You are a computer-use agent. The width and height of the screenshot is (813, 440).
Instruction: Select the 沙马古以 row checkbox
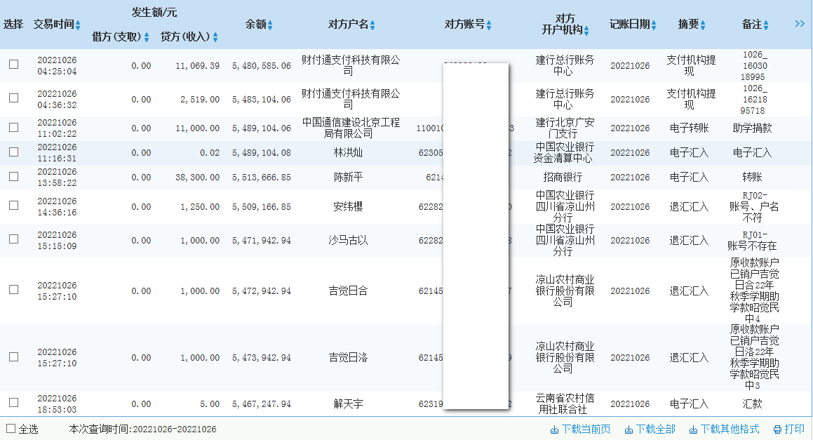coord(13,239)
